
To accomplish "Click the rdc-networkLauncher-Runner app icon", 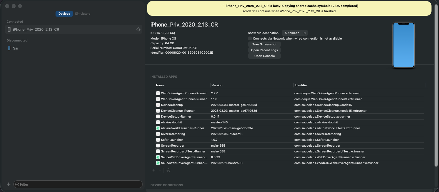I will click(158, 128).
